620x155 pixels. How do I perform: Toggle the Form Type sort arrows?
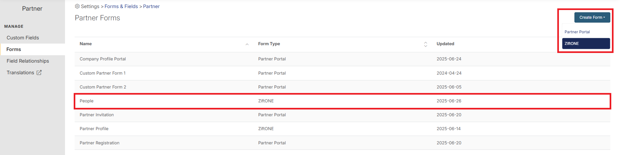425,44
